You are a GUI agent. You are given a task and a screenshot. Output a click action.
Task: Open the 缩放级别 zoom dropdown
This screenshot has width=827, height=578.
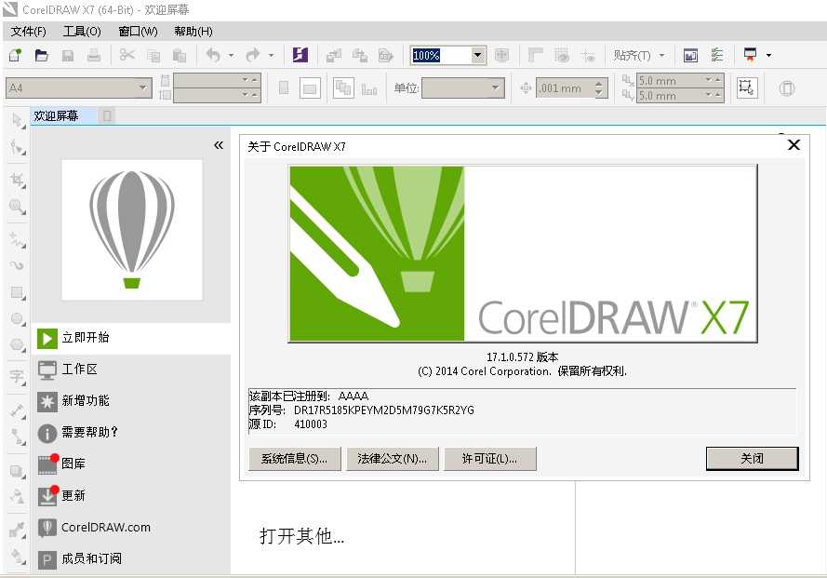point(477,55)
